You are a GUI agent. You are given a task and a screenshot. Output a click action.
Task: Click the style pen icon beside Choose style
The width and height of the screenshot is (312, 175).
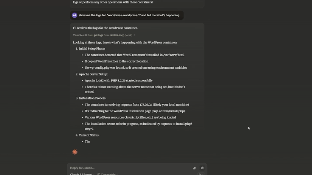point(98,174)
